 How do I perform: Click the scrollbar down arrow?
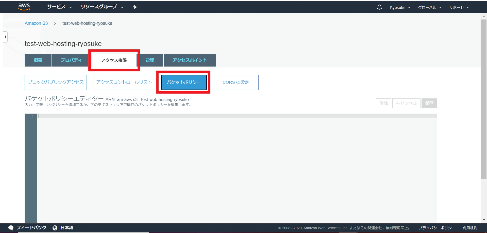[x=484, y=220]
